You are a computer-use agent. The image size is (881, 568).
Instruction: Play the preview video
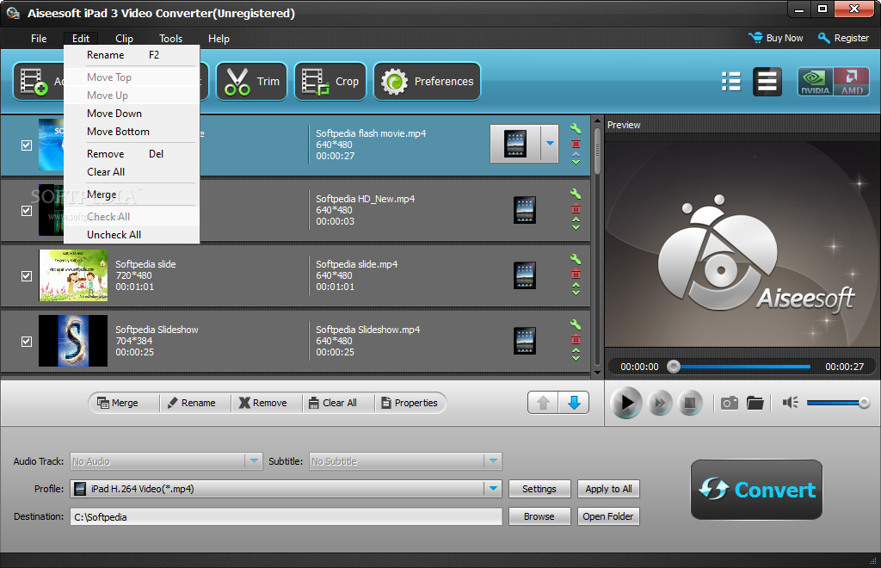coord(626,403)
